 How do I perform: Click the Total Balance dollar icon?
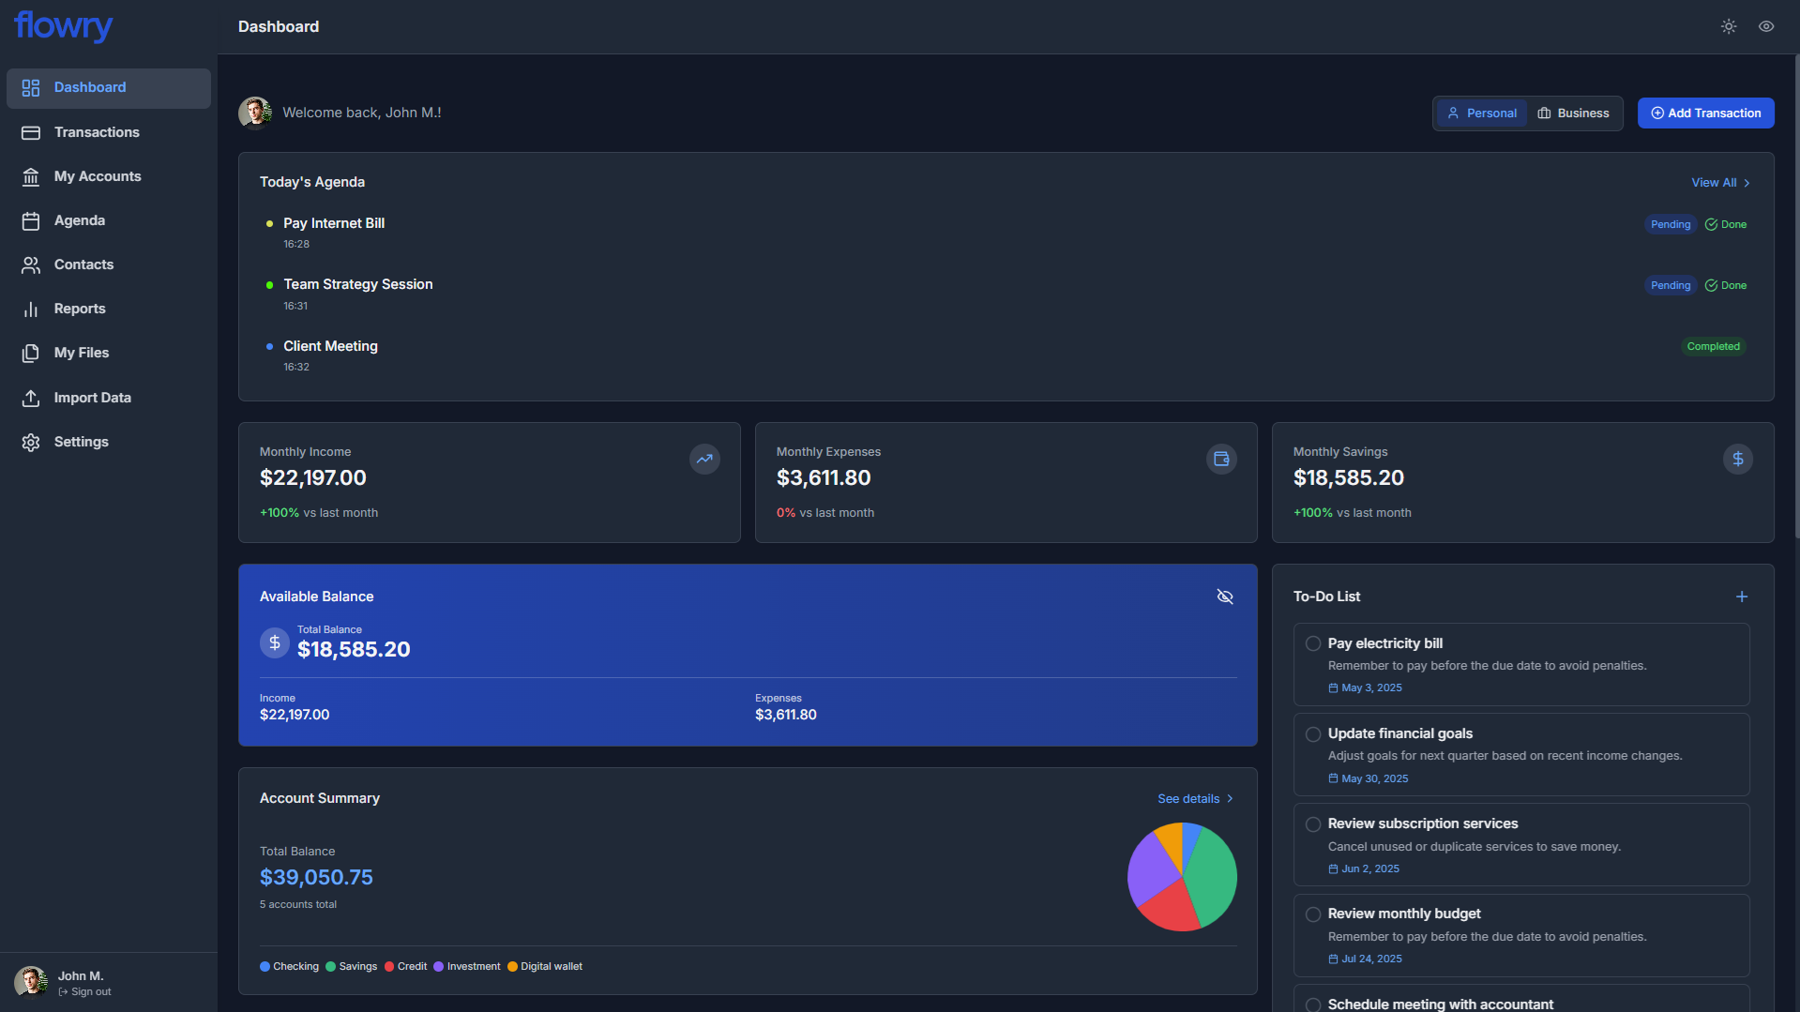point(275,642)
